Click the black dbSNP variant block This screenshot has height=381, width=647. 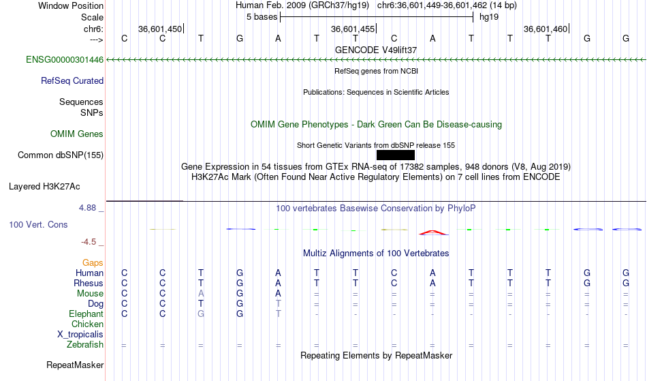tap(396, 155)
